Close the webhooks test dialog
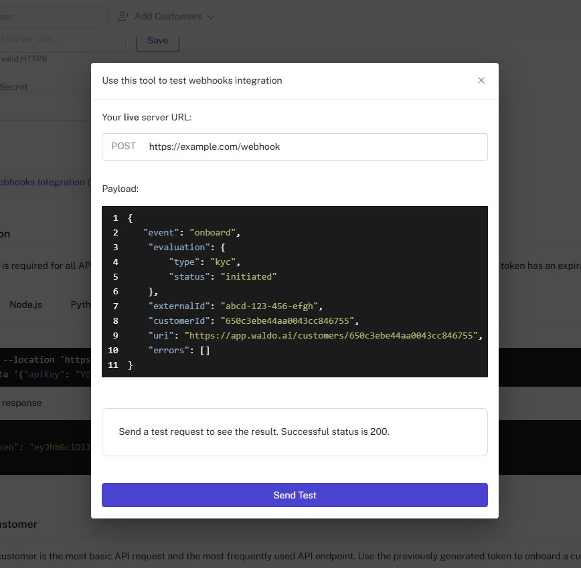The width and height of the screenshot is (581, 568). pos(481,80)
